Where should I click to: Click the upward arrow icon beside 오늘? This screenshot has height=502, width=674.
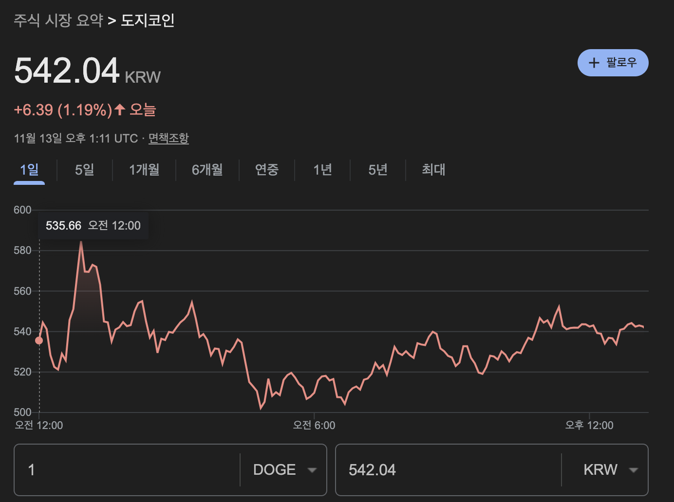coord(120,109)
